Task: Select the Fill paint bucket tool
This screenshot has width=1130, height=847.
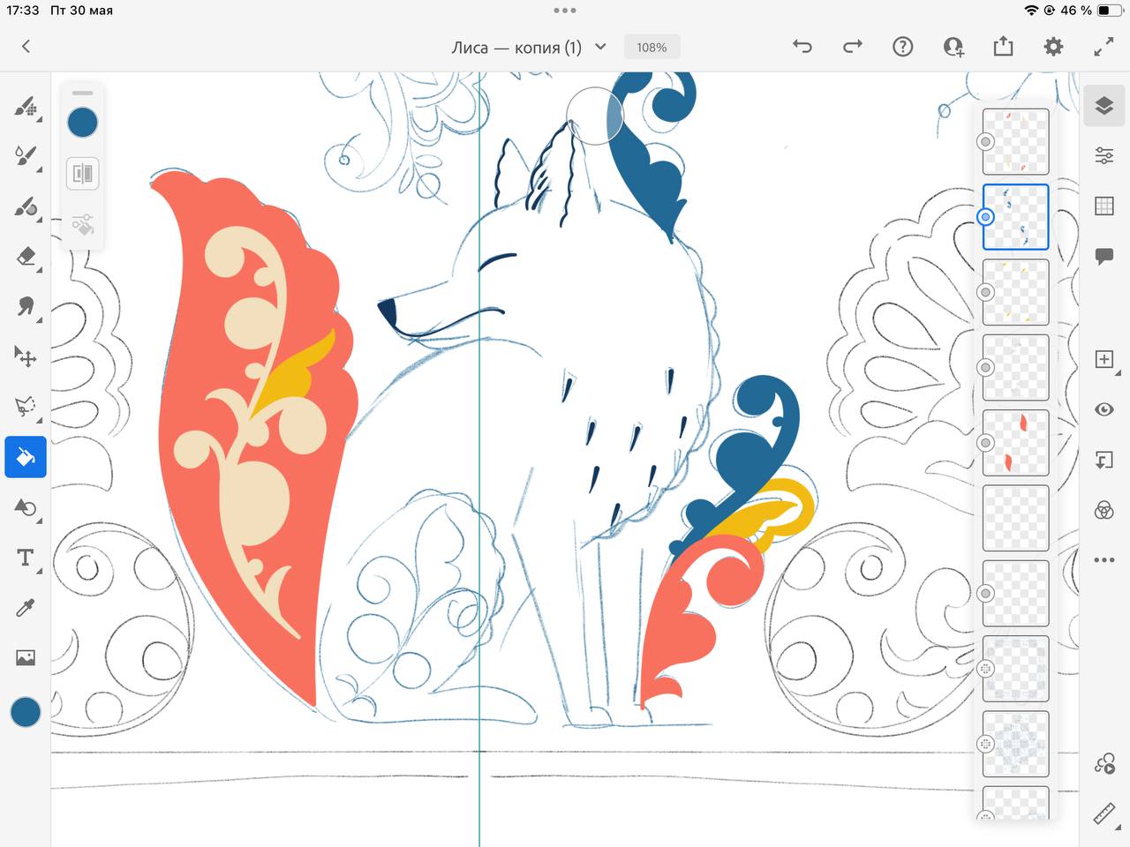Action: [26, 457]
